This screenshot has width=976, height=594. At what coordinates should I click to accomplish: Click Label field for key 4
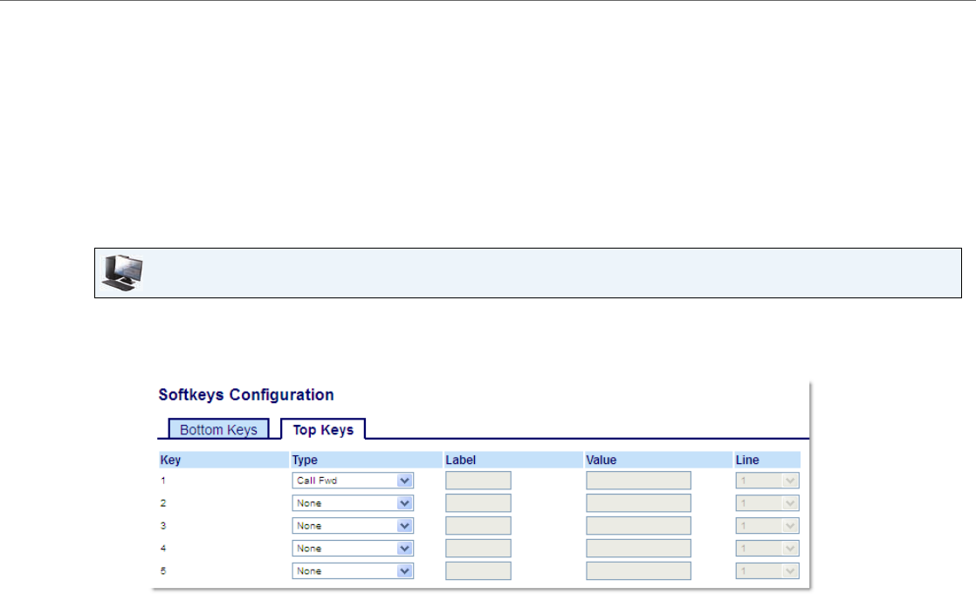[478, 549]
